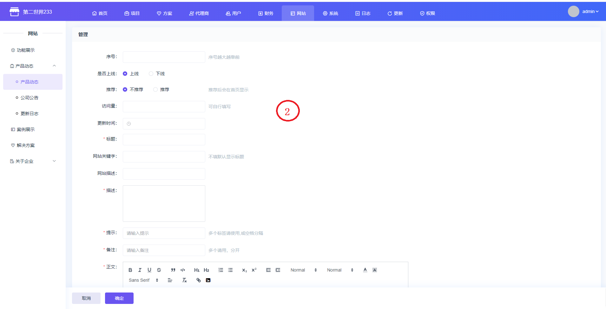Focus the 提示 input field
The width and height of the screenshot is (606, 309).
(164, 233)
